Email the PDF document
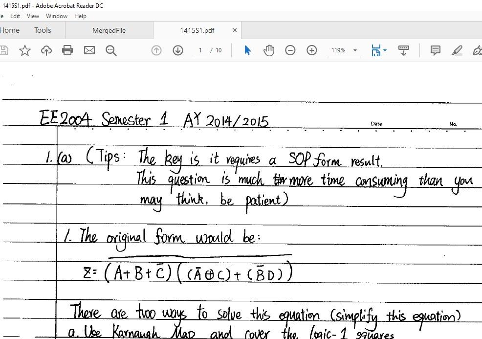Image resolution: width=482 pixels, height=339 pixels. pos(89,50)
